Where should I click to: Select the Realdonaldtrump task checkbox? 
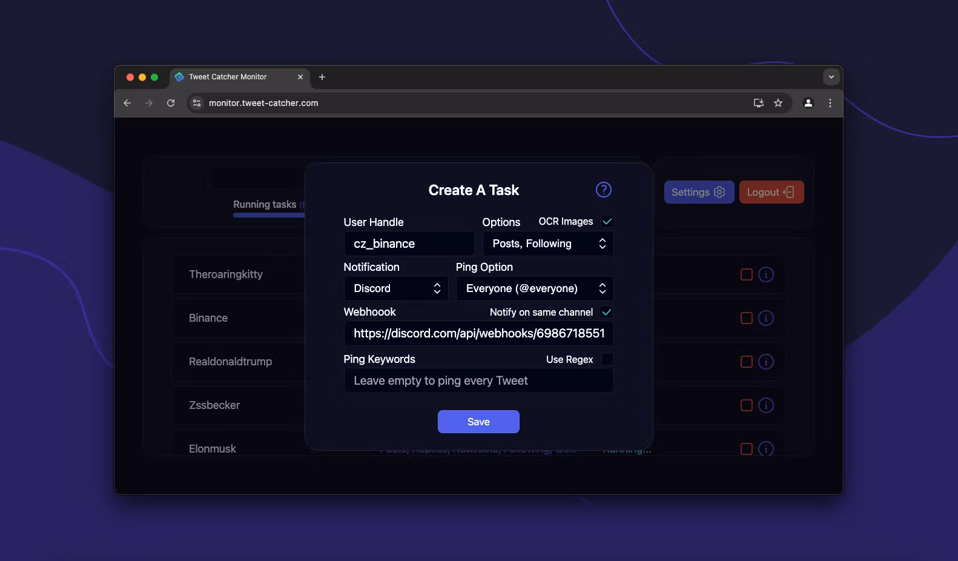click(x=747, y=362)
